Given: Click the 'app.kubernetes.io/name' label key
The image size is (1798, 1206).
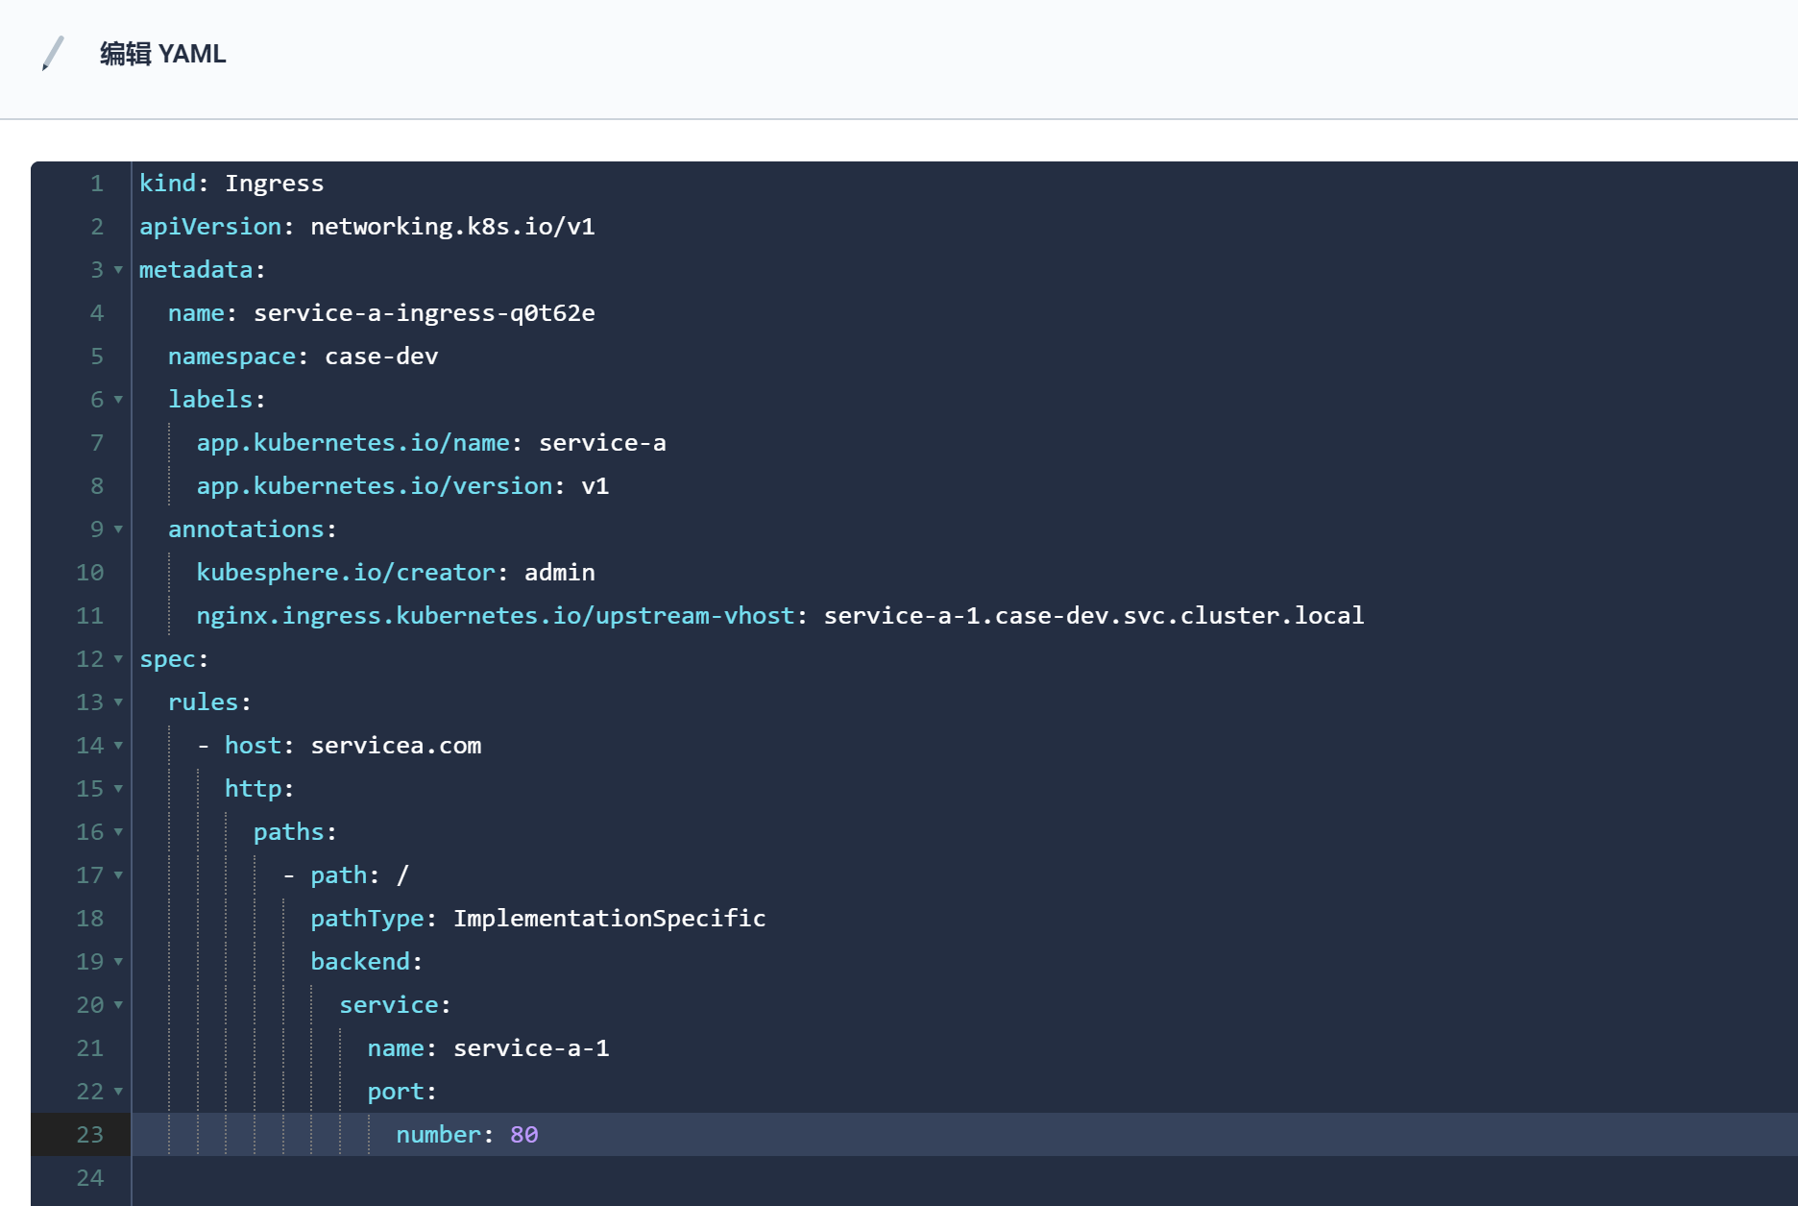Looking at the screenshot, I should pyautogui.click(x=353, y=443).
